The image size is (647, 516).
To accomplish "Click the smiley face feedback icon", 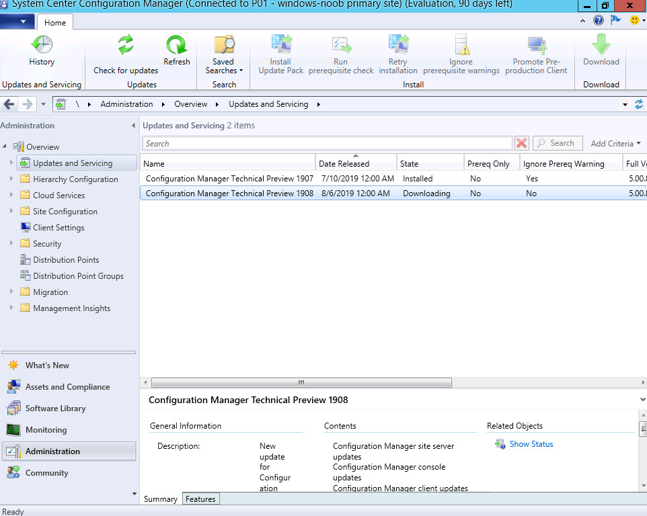I will pos(635,19).
